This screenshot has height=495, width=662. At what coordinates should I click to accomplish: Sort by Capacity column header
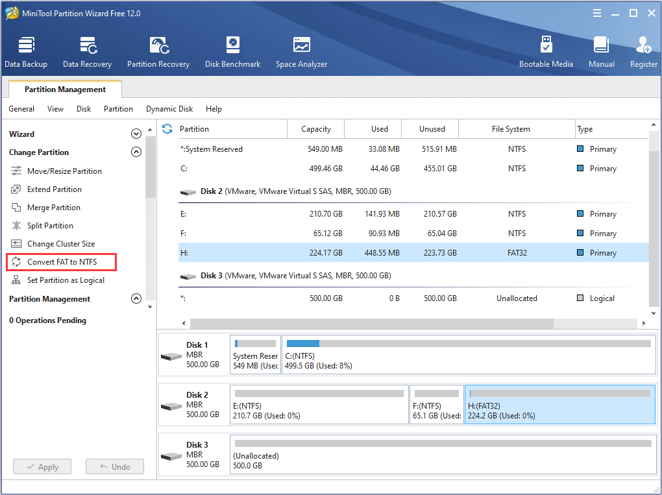point(316,129)
